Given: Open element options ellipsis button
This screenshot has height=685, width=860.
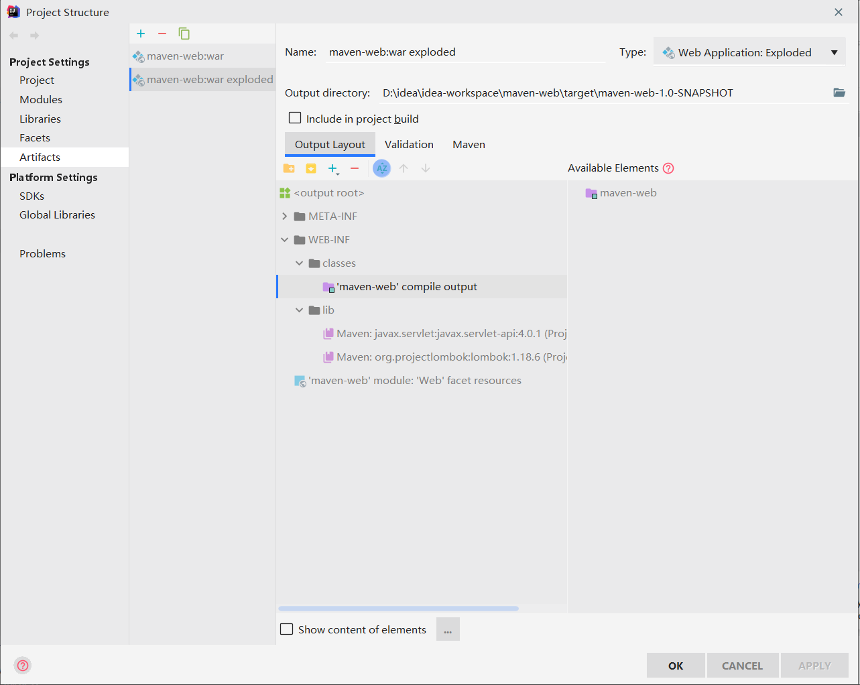Looking at the screenshot, I should tap(448, 629).
